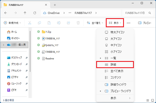Expand chevron after FJNBB7Av117 in address bar
Viewport: 156px width, 103px height.
click(x=96, y=13)
